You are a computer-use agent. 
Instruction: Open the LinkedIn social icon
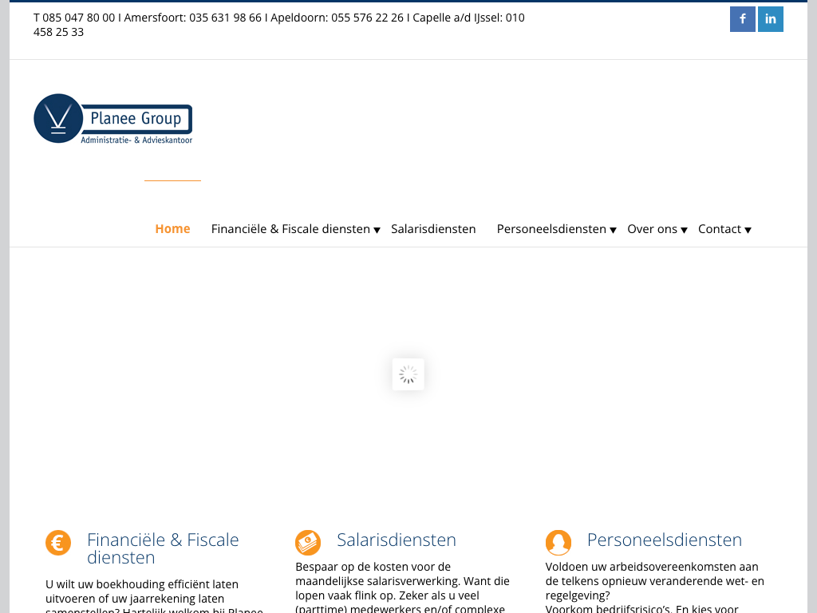(x=770, y=19)
